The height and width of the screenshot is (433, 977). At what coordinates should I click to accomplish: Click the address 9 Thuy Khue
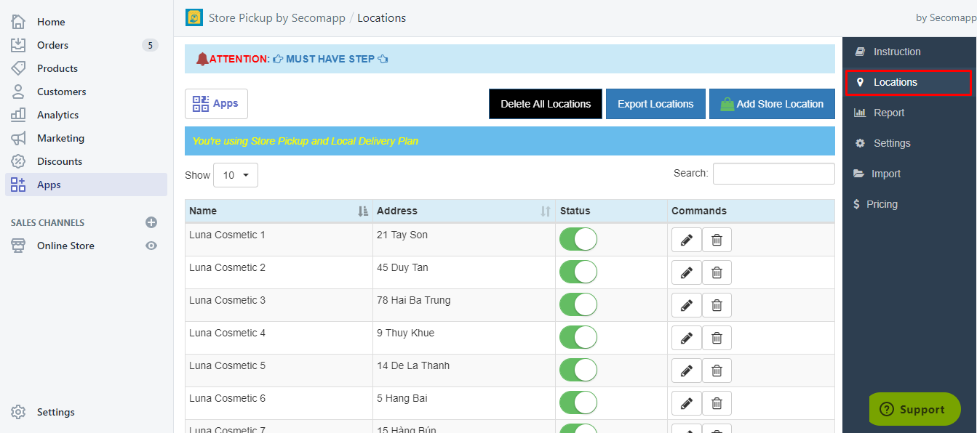405,333
